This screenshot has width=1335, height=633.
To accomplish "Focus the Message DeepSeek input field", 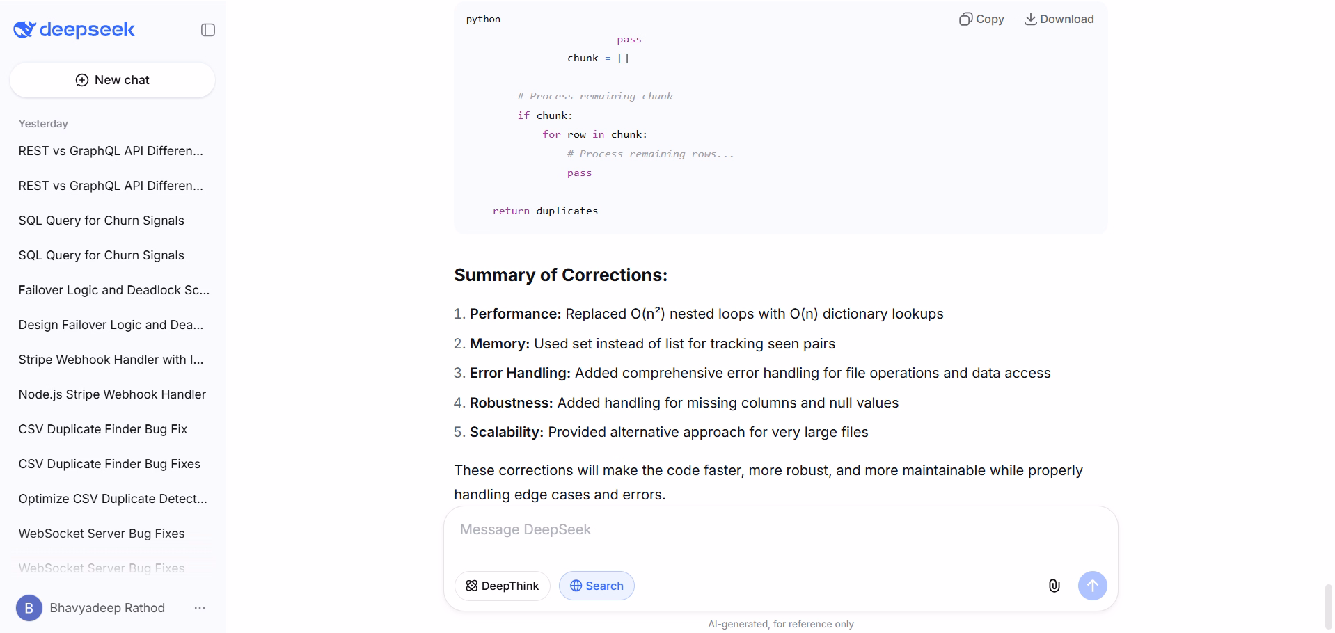I will pyautogui.click(x=780, y=530).
